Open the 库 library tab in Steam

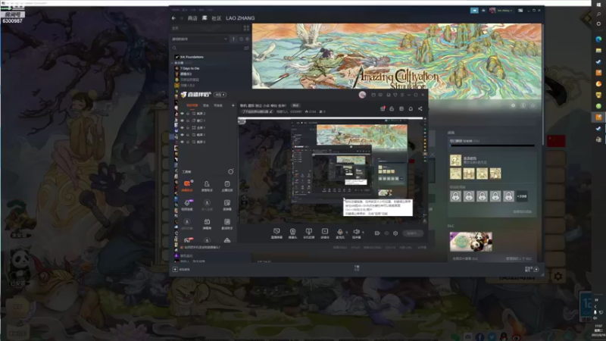click(x=205, y=18)
